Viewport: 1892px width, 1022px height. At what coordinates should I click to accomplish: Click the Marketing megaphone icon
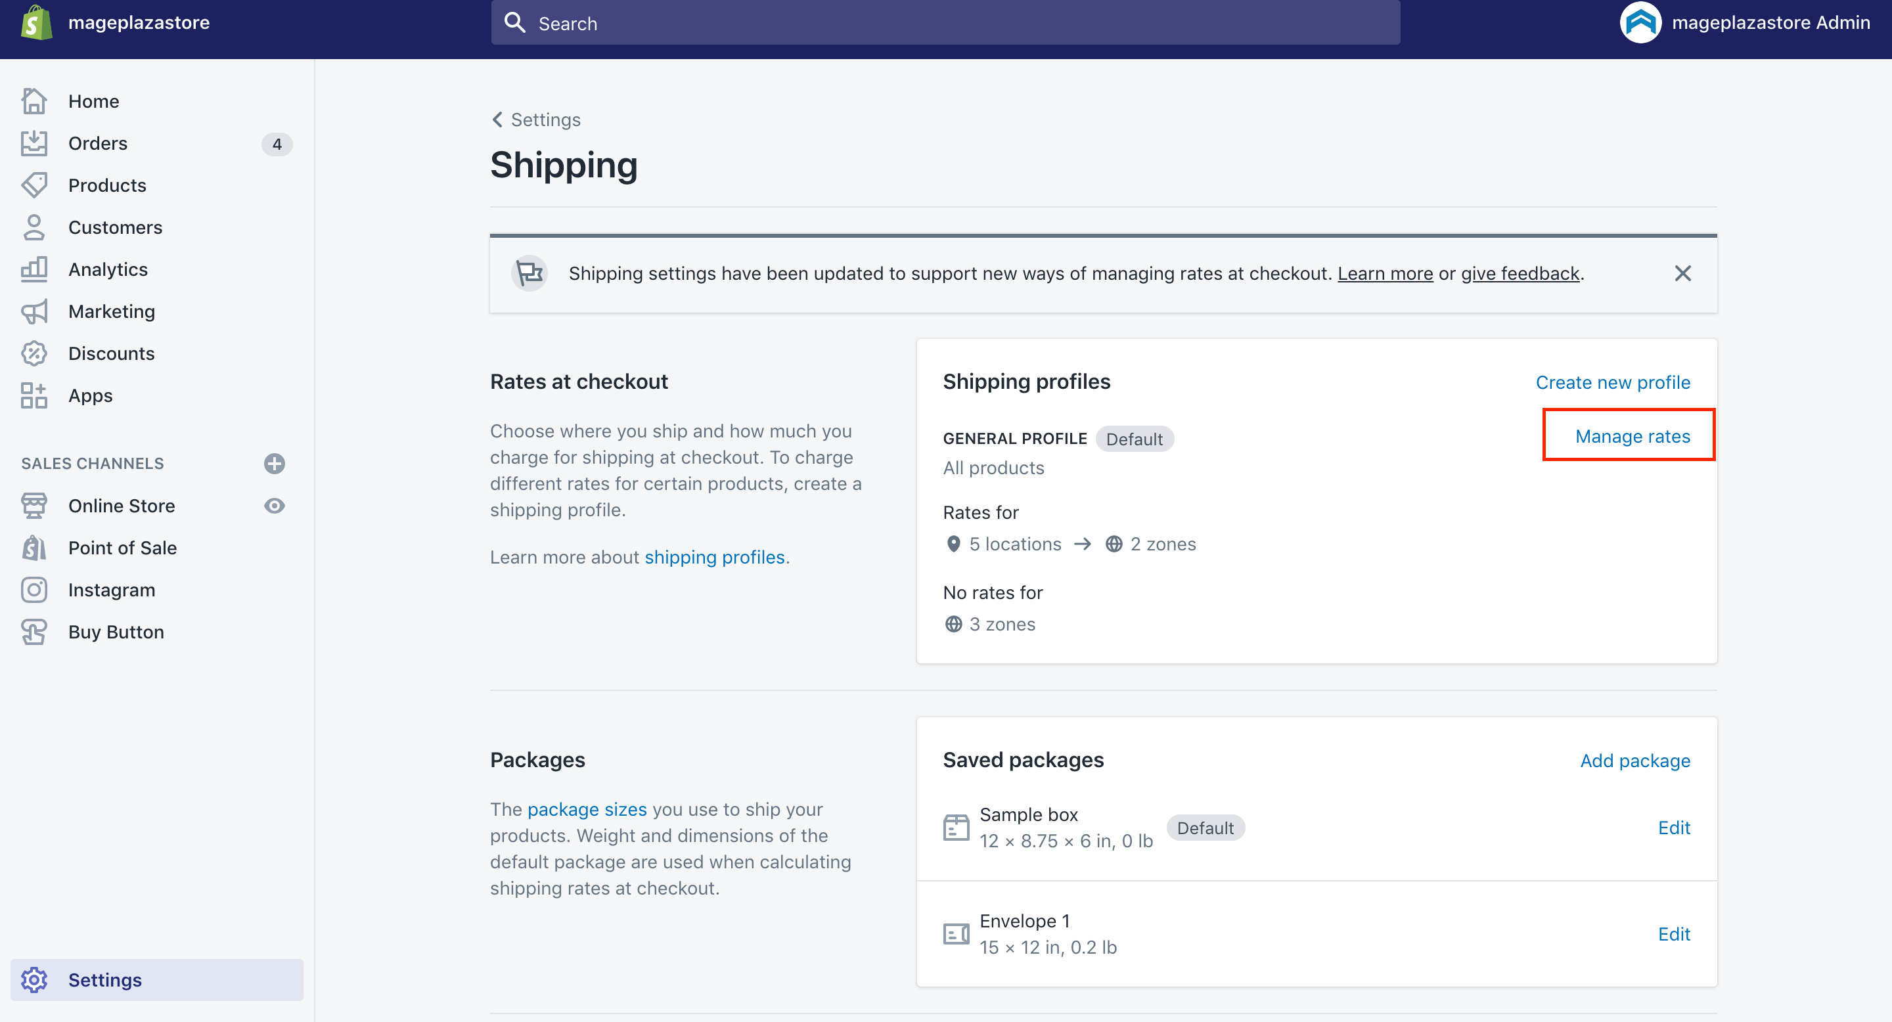[35, 311]
